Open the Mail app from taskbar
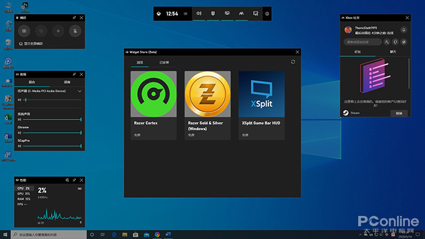The image size is (425, 239). point(146,235)
